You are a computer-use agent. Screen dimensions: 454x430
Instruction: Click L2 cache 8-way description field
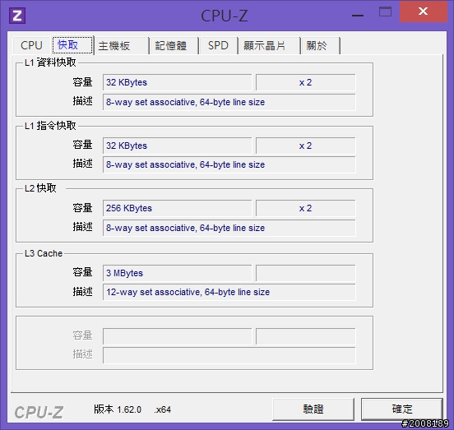pyautogui.click(x=229, y=228)
